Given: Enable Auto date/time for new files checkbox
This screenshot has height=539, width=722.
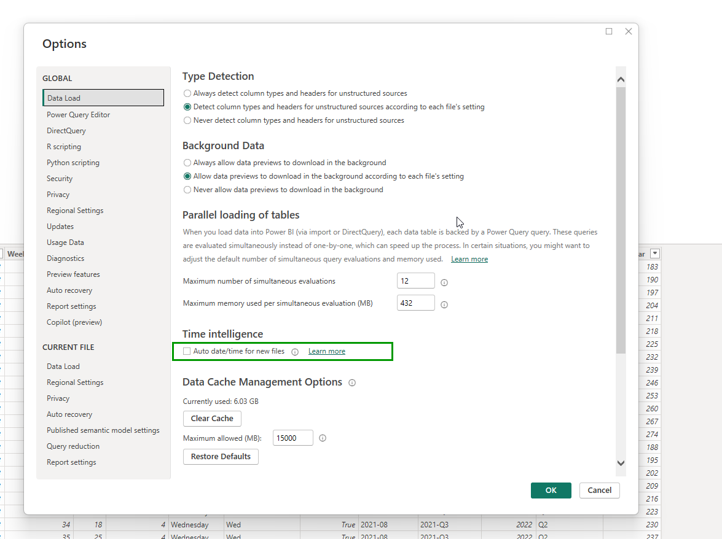Looking at the screenshot, I should tap(186, 351).
